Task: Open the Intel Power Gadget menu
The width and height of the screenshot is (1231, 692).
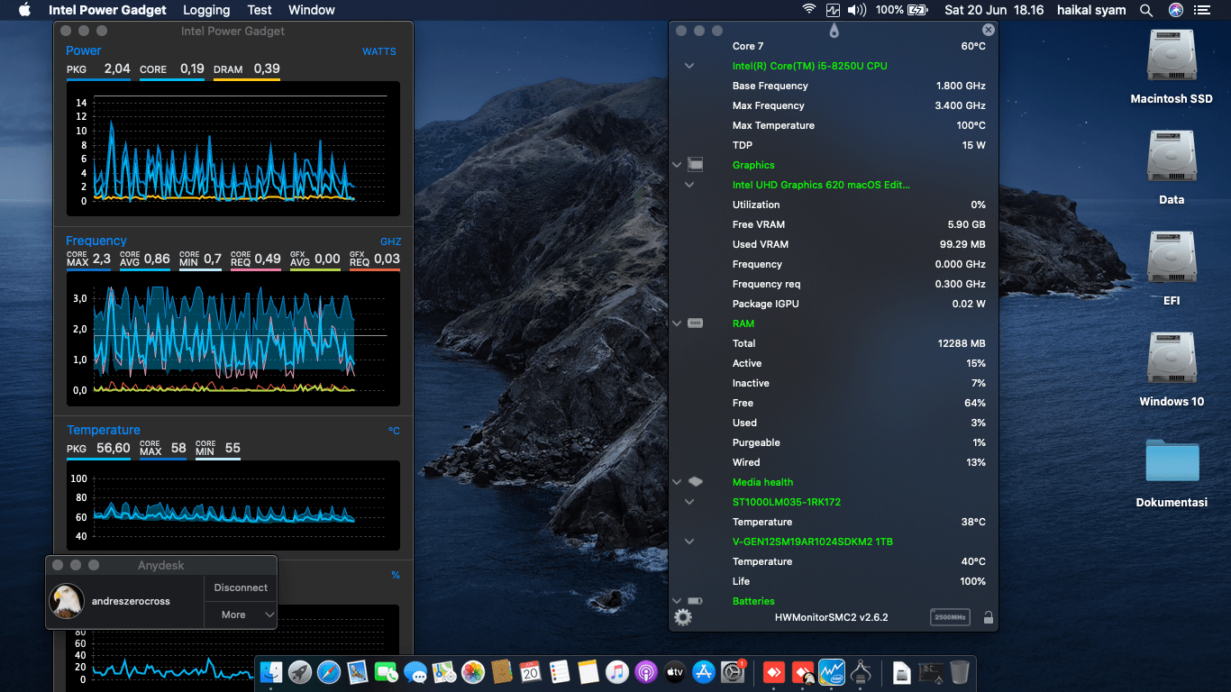Action: pyautogui.click(x=107, y=10)
